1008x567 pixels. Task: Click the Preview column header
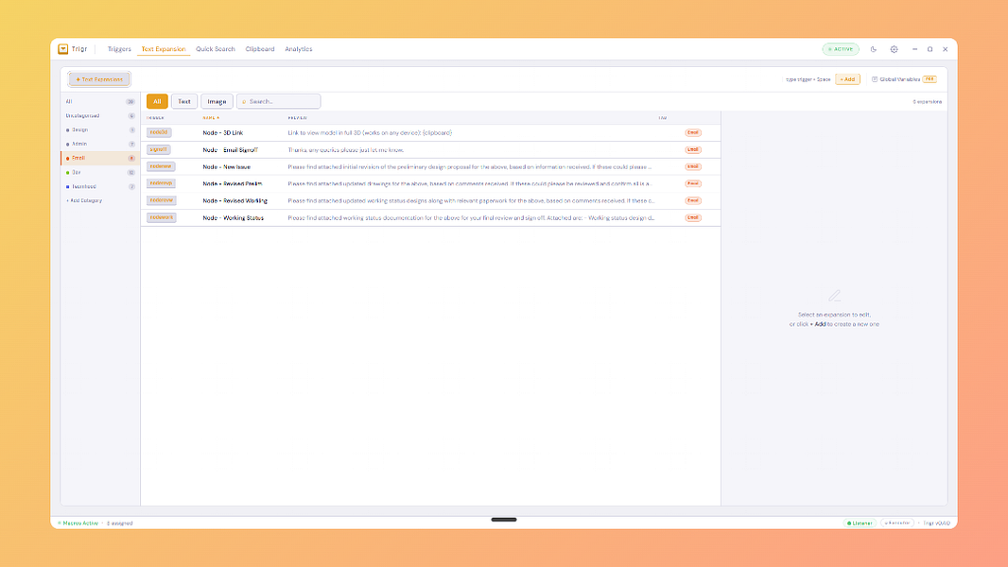coord(297,118)
